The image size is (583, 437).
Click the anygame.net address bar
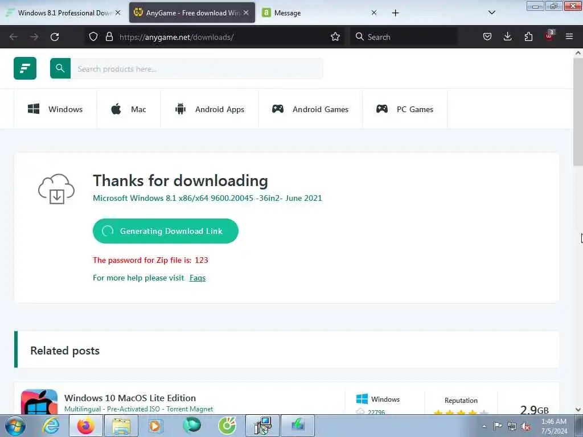(214, 37)
